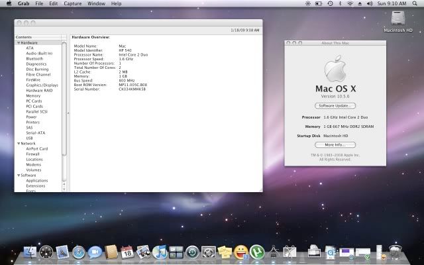Select USB in the Hardware list
Viewport: 424px width, 265px height.
click(x=29, y=138)
